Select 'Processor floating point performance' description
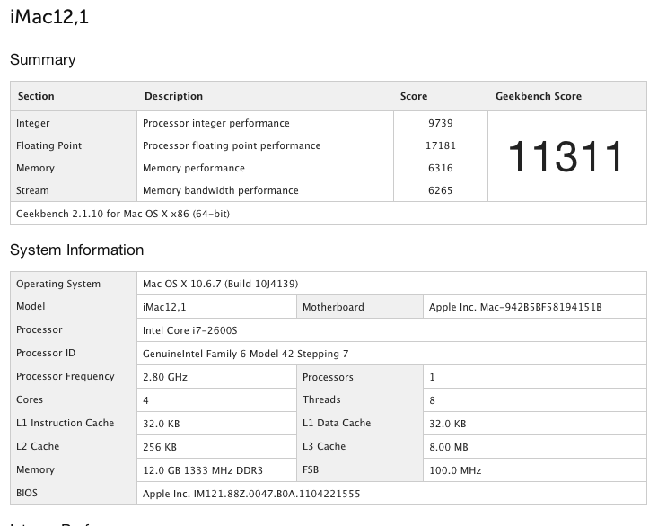 (232, 145)
